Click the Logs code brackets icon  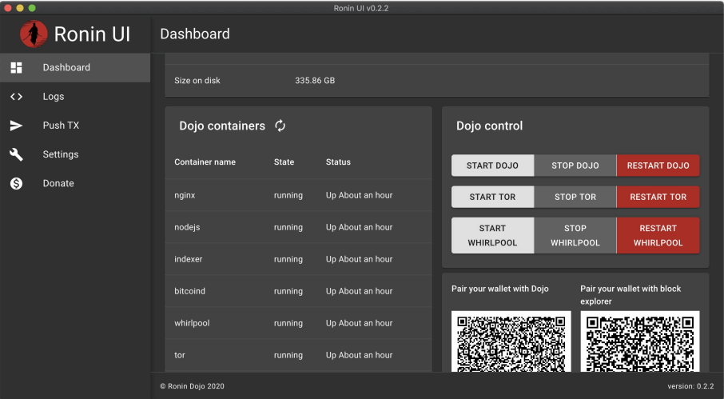[x=16, y=97]
